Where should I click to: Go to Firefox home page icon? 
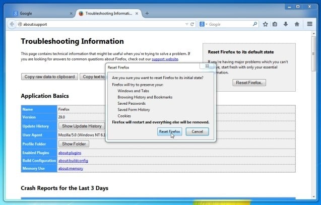[x=297, y=24]
